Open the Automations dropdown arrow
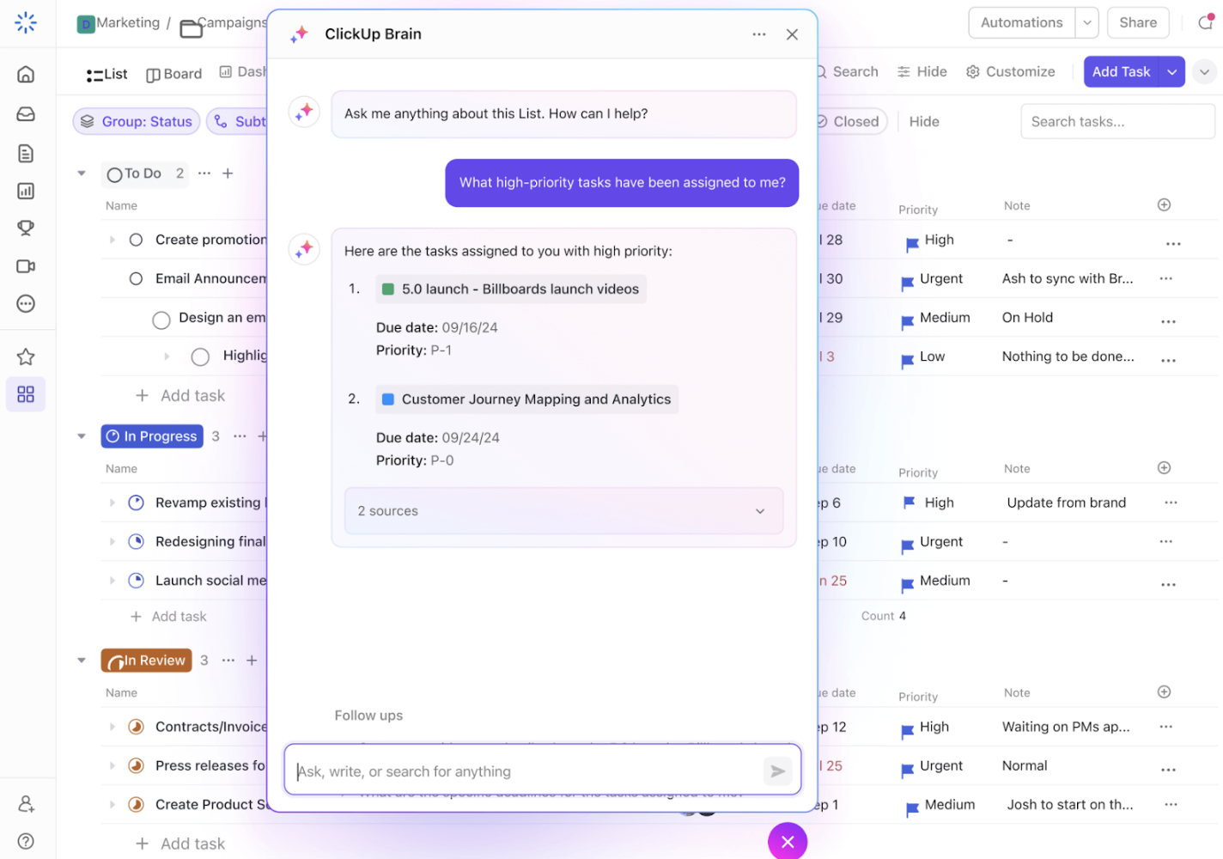Screen dimensions: 1223x859 pyautogui.click(x=1087, y=23)
